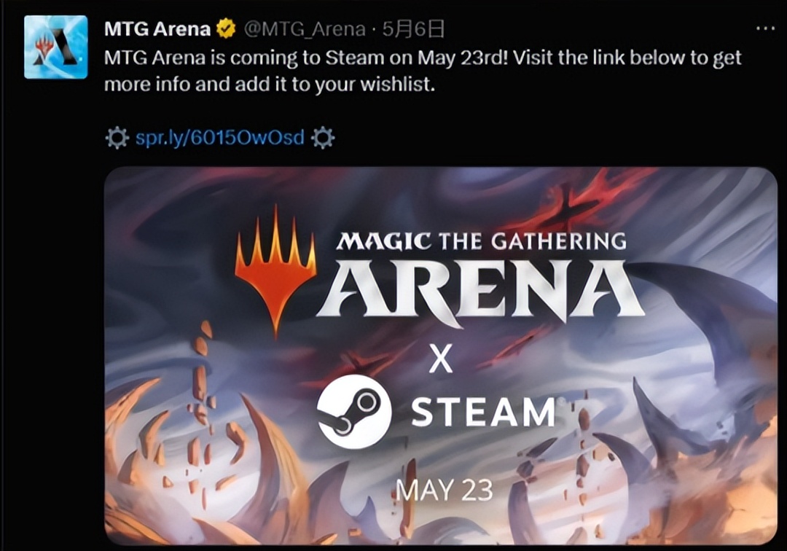Click the gold verified badge

[227, 29]
